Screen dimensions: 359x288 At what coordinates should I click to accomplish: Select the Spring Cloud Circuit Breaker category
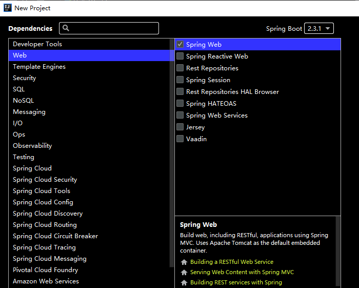89,236
